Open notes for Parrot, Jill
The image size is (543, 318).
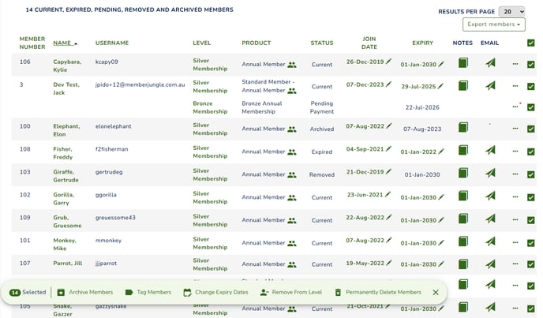click(463, 264)
